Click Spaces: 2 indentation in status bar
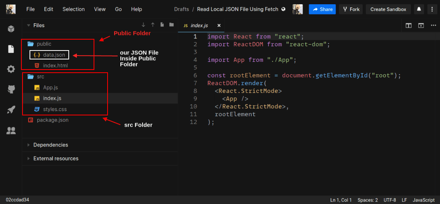This screenshot has width=440, height=204. [368, 200]
